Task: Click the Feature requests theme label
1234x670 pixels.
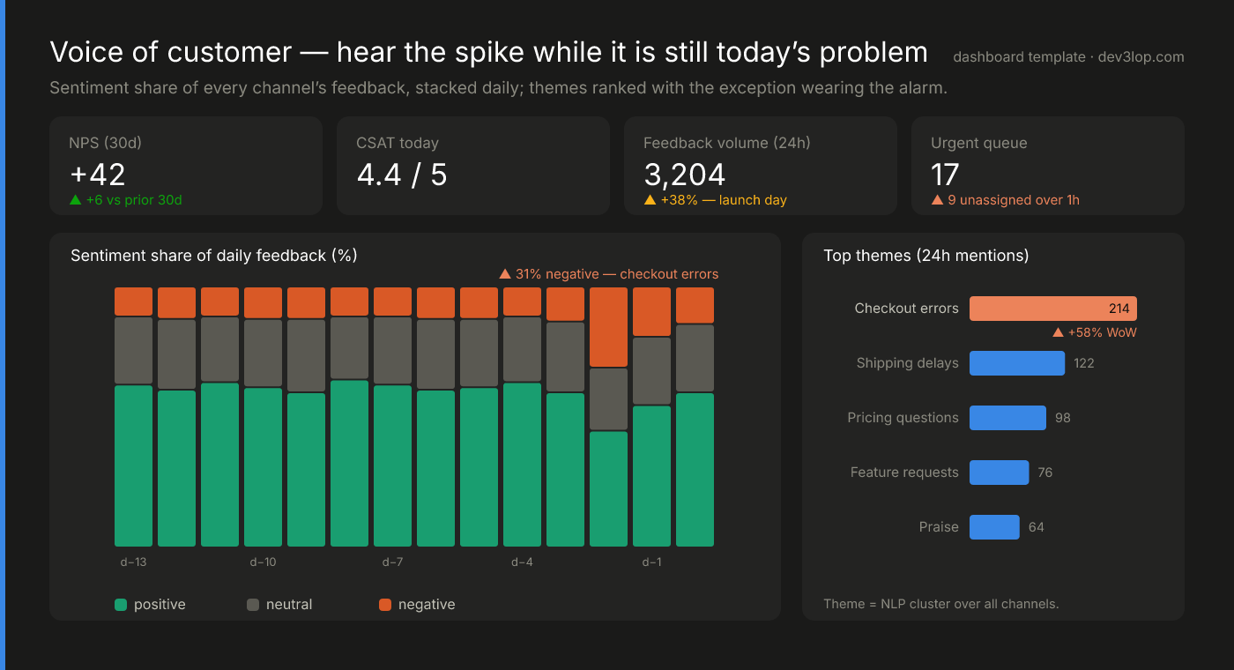Action: click(904, 473)
